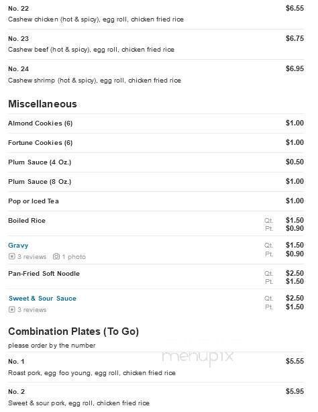Click the star review icon under Sweet & Sour Sauce
This screenshot has height=412, width=318.
[12, 309]
